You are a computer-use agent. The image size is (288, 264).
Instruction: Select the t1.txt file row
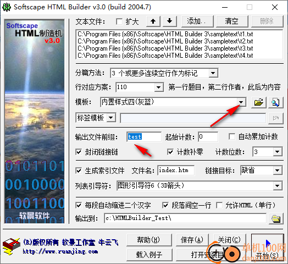tap(179, 34)
